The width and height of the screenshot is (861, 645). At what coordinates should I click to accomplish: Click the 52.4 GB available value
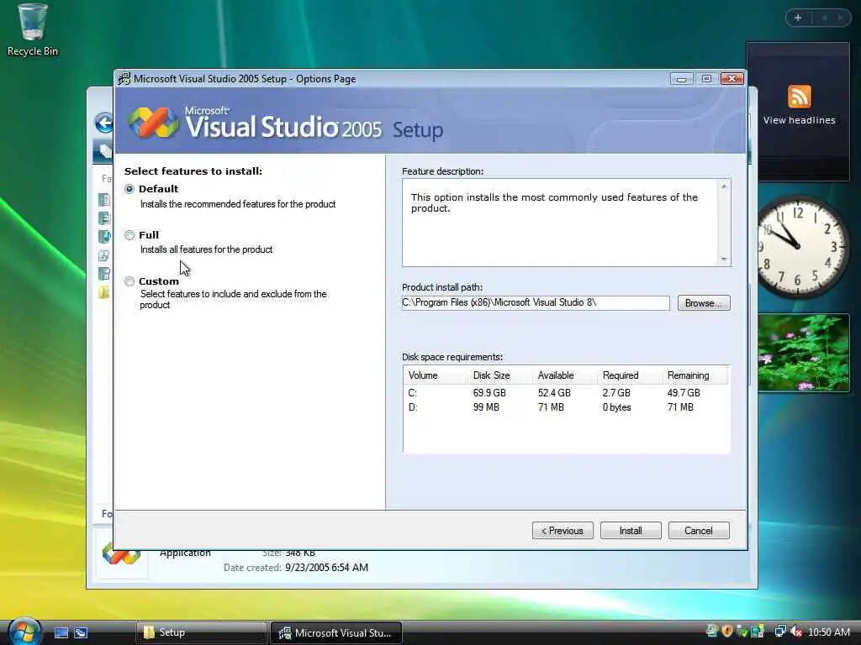tap(554, 393)
